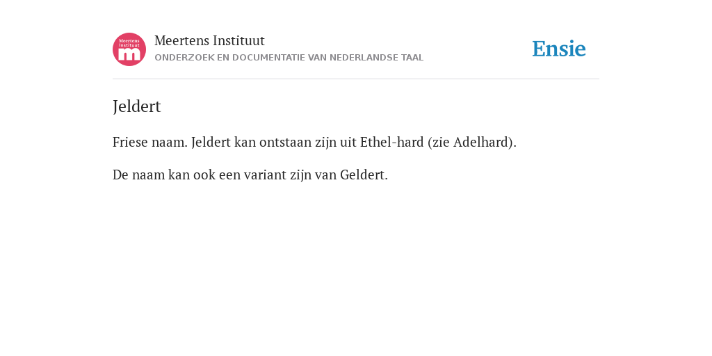Click the horizontal divider line below the header
The width and height of the screenshot is (712, 356).
click(x=356, y=79)
